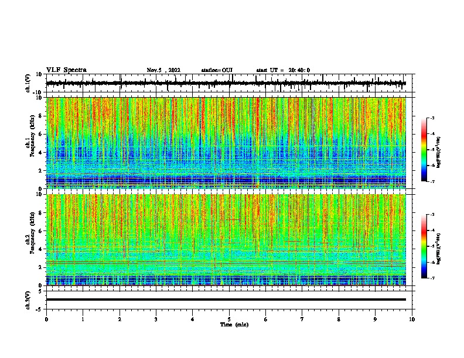Click the 4 kHz tick on ch.2 frequency axis
Viewport: 464px width, 358px height.
pyautogui.click(x=40, y=249)
